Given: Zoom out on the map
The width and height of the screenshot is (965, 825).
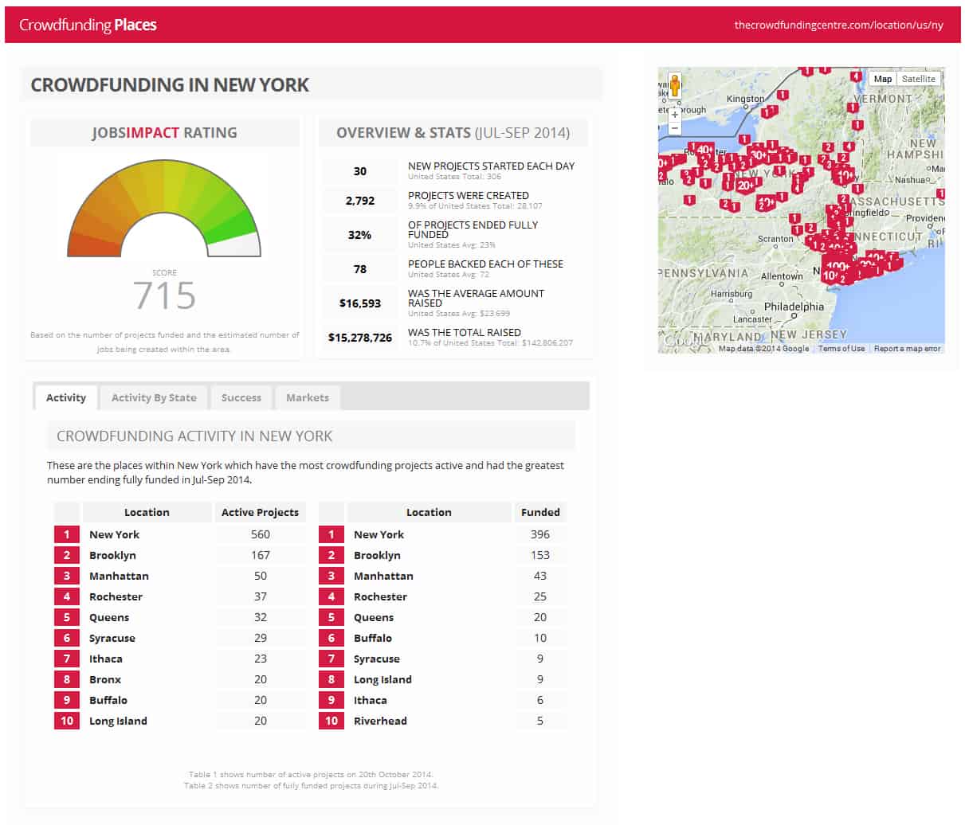Looking at the screenshot, I should [x=675, y=127].
